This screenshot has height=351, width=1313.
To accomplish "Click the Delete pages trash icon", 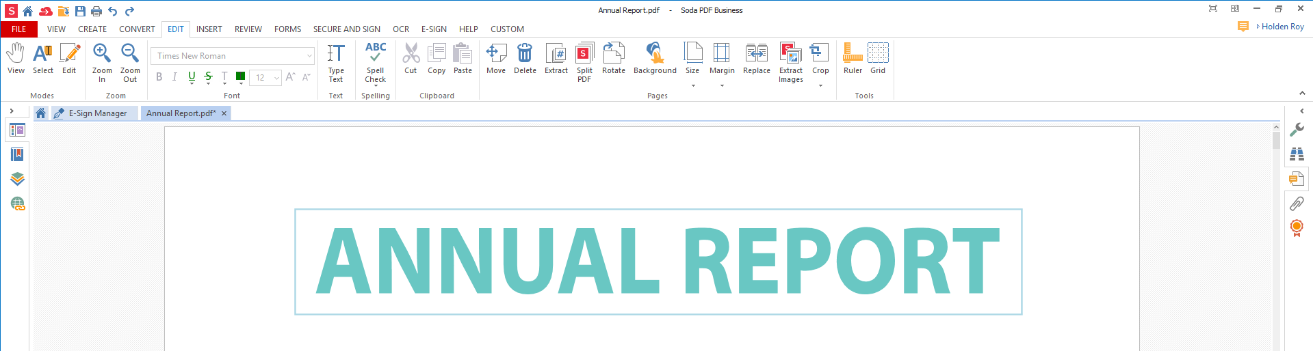I will click(x=525, y=59).
